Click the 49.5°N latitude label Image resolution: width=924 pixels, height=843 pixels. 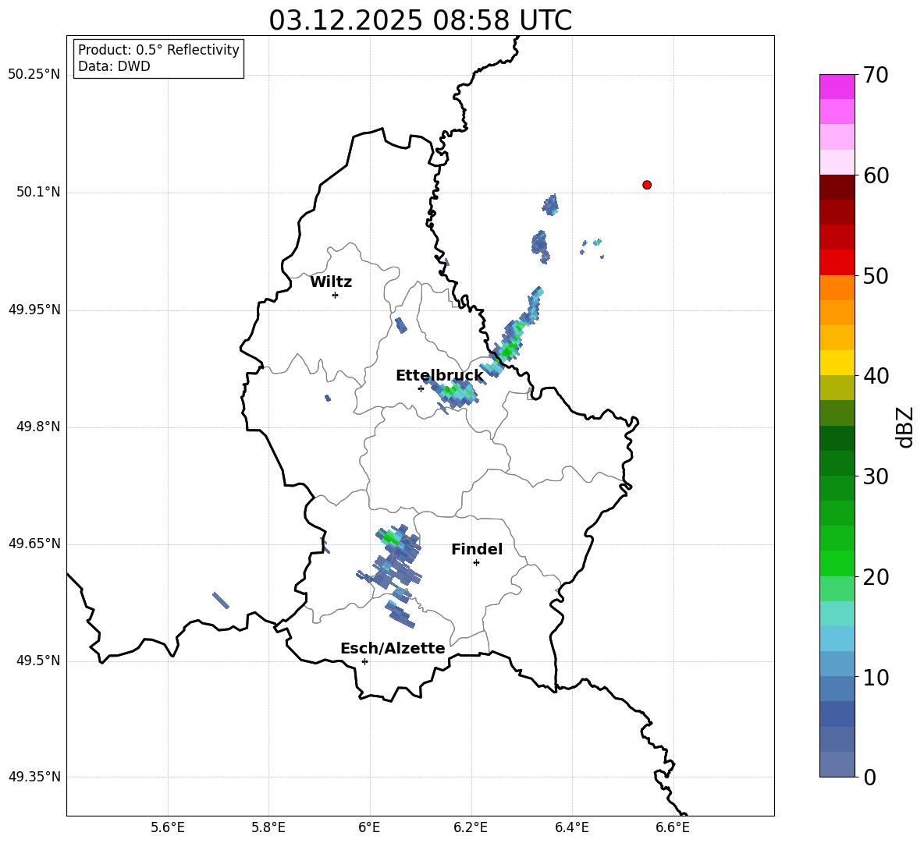click(38, 661)
